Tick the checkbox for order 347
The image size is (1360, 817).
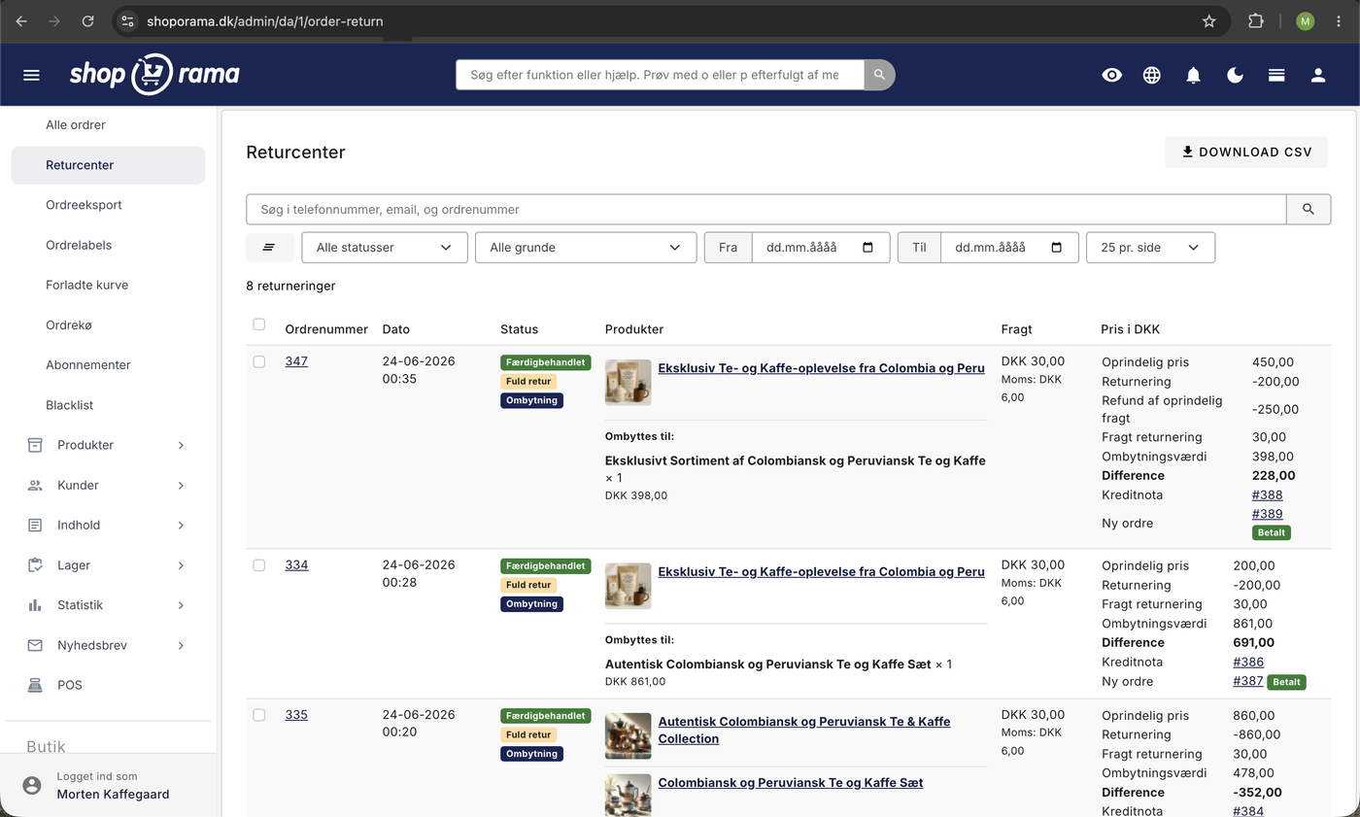tap(258, 361)
